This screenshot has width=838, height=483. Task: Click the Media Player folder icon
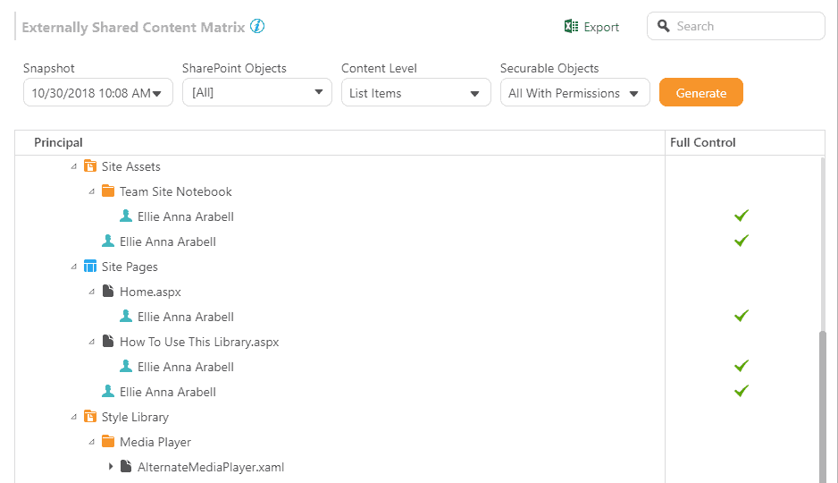(108, 442)
